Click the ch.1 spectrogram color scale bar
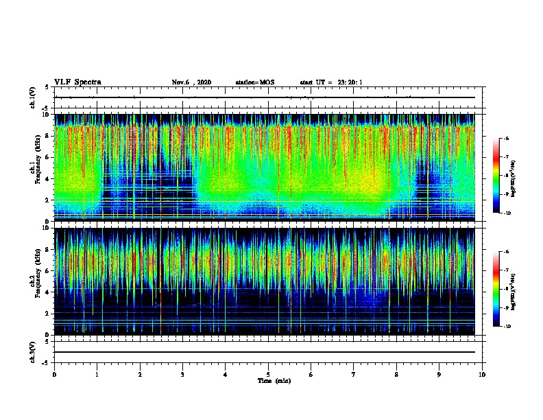The height and width of the screenshot is (420, 543). click(496, 176)
